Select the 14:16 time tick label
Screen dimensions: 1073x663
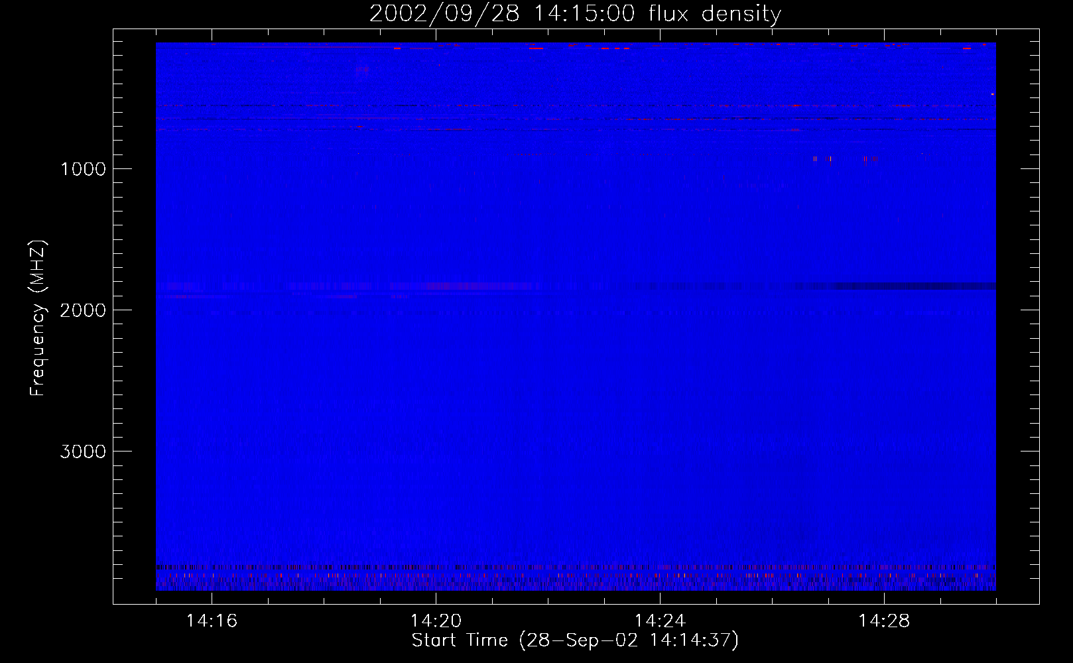(212, 621)
